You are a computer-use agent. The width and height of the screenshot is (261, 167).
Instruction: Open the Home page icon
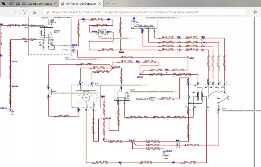click(34, 12)
